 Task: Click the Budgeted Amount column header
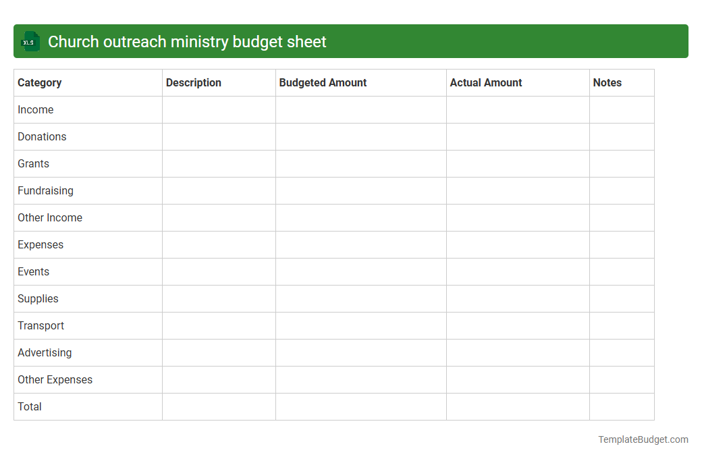point(323,82)
